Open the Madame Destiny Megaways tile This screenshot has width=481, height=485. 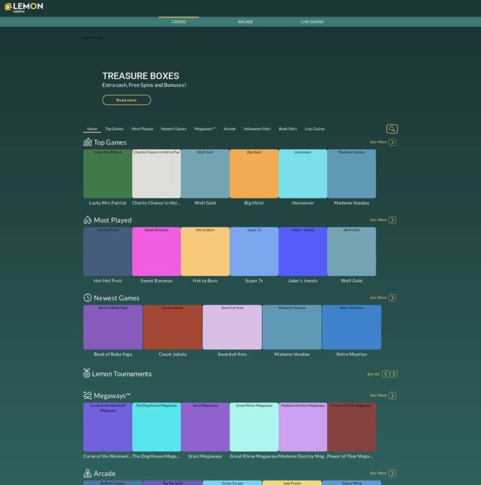click(x=303, y=427)
